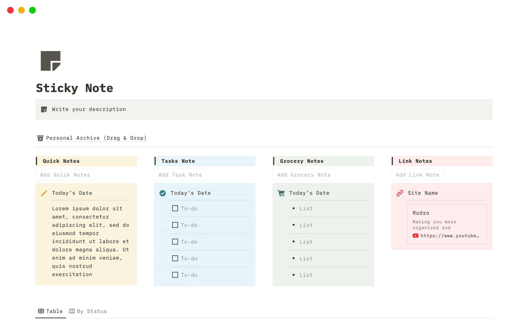This screenshot has height=330, width=528.
Task: Click the pencil icon on the Quick Notes card
Action: pos(44,193)
